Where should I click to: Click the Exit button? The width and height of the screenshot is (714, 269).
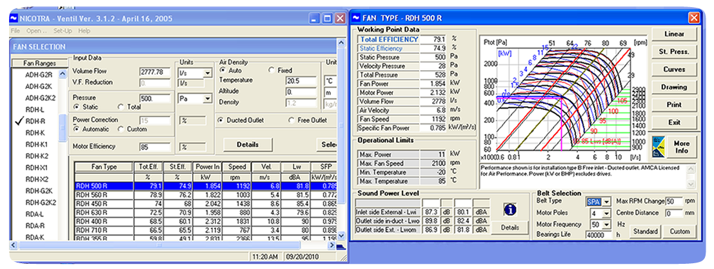pos(675,123)
